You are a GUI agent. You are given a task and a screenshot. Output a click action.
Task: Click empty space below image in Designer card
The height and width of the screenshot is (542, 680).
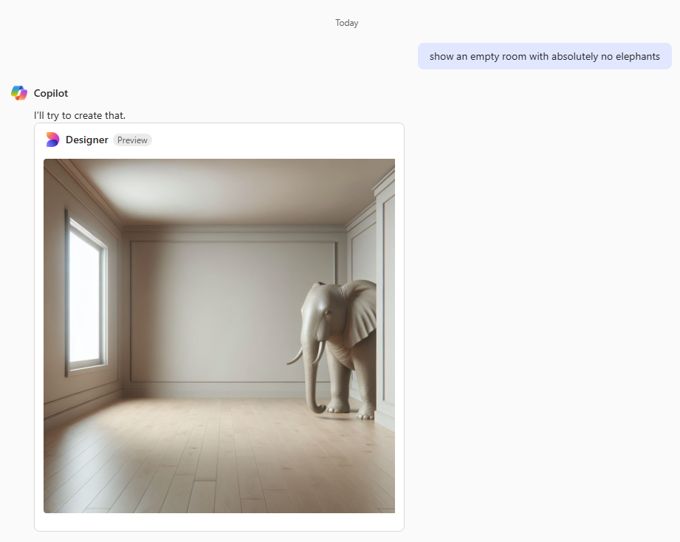(x=219, y=521)
